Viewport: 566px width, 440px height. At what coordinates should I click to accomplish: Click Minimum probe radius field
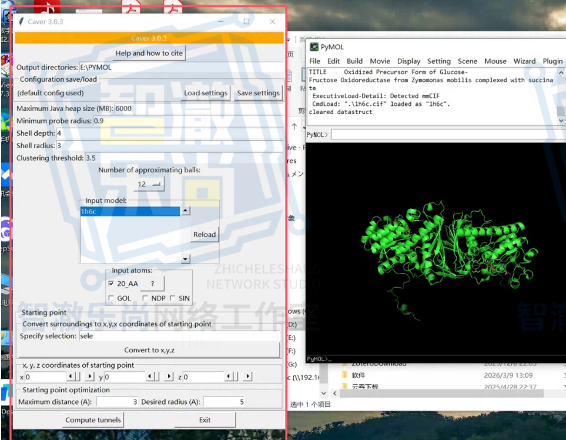tap(187, 121)
